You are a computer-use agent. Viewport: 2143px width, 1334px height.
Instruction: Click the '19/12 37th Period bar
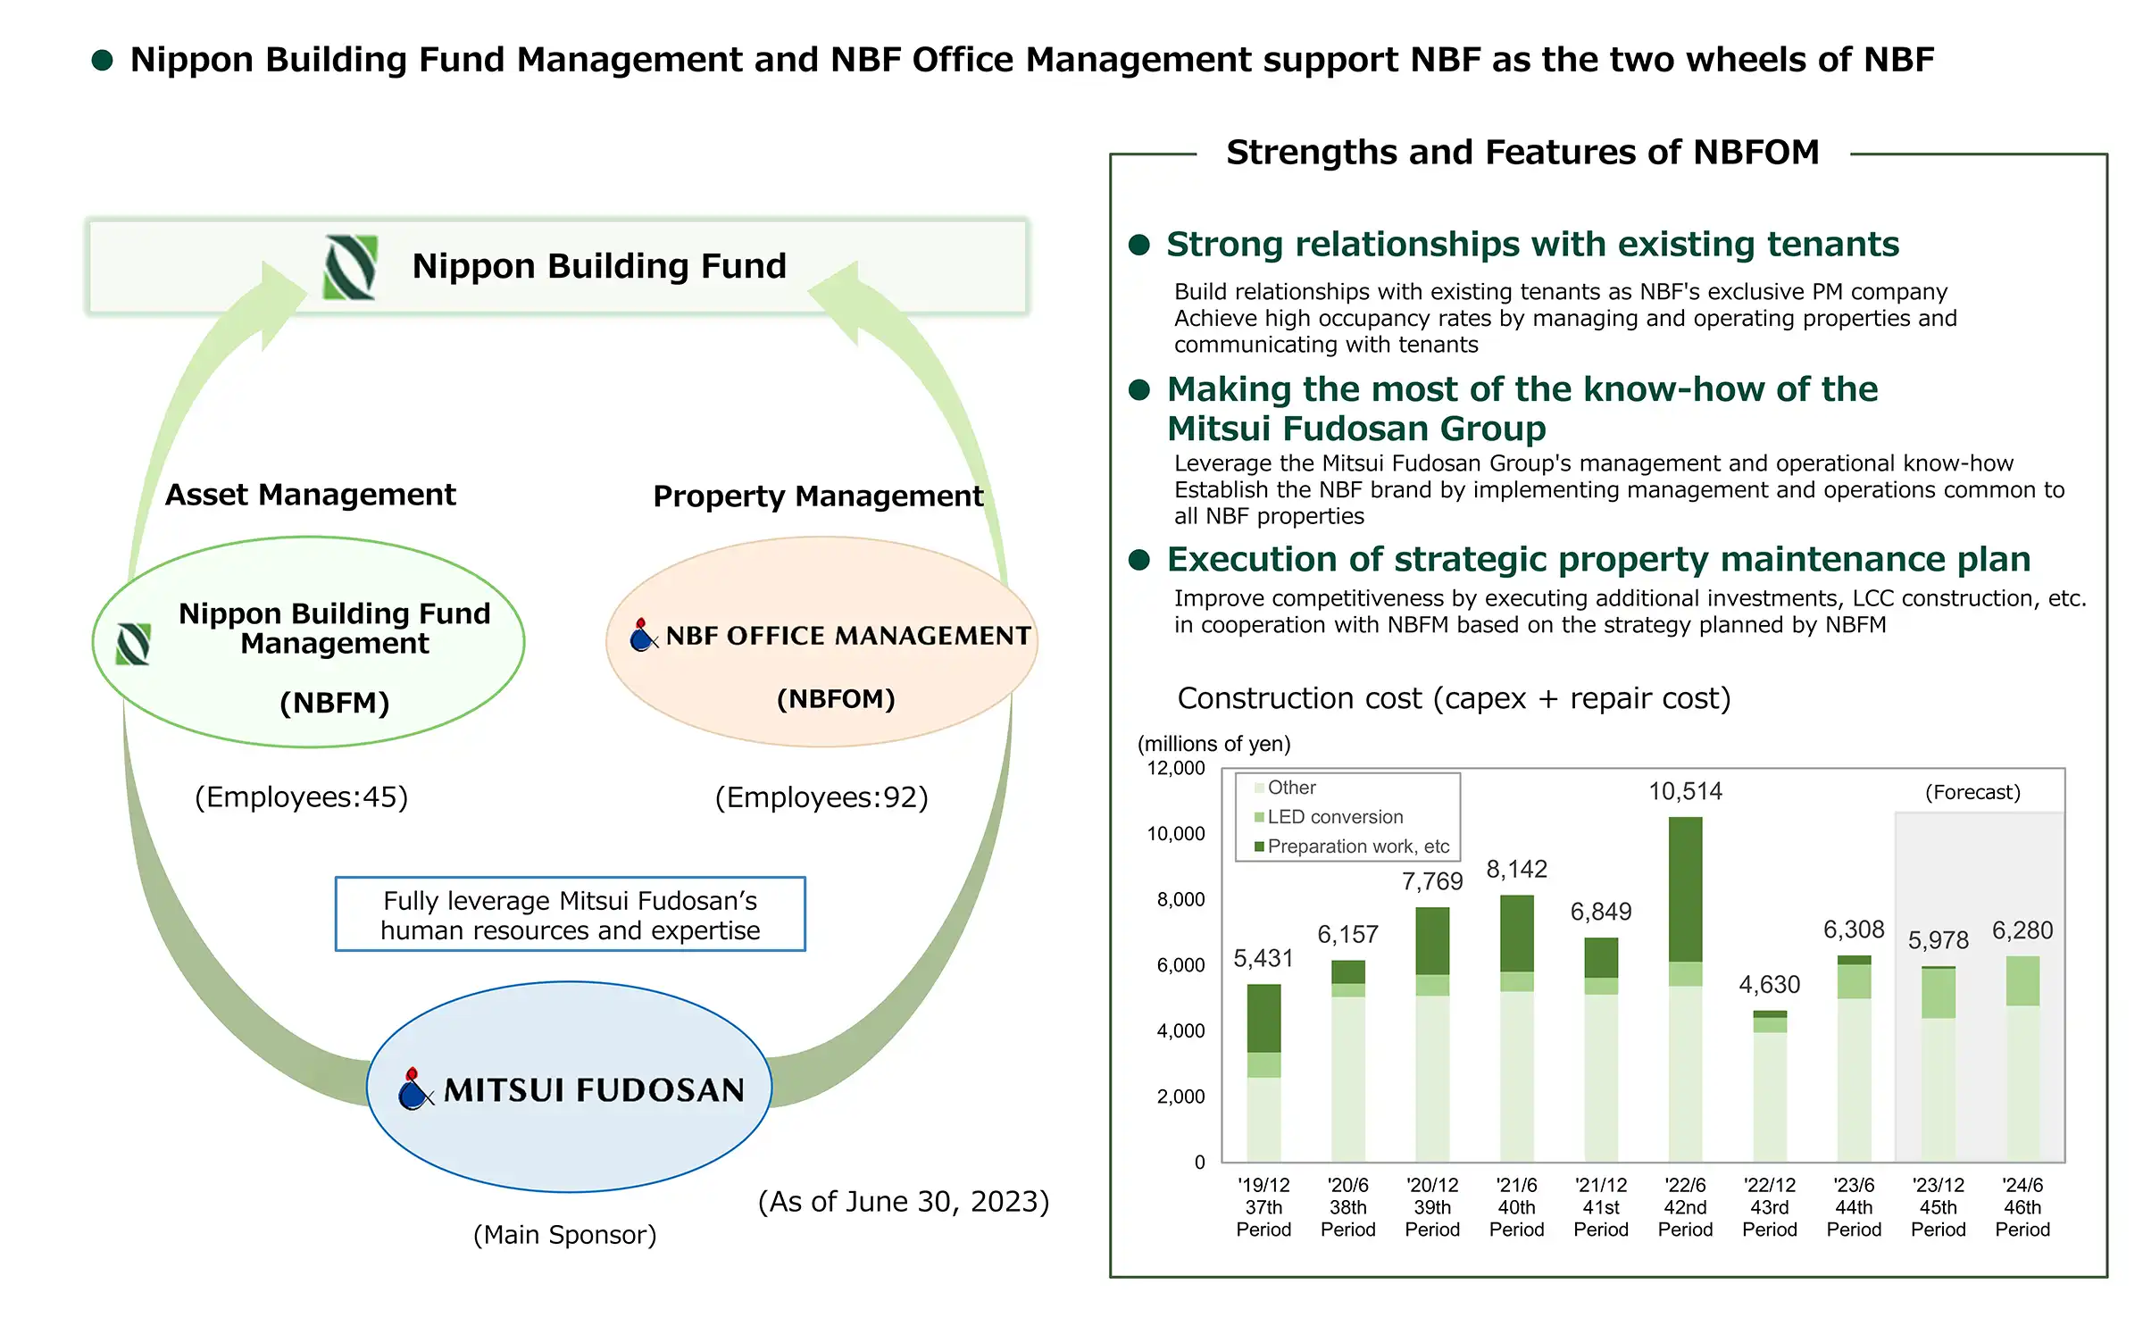coord(1263,1073)
